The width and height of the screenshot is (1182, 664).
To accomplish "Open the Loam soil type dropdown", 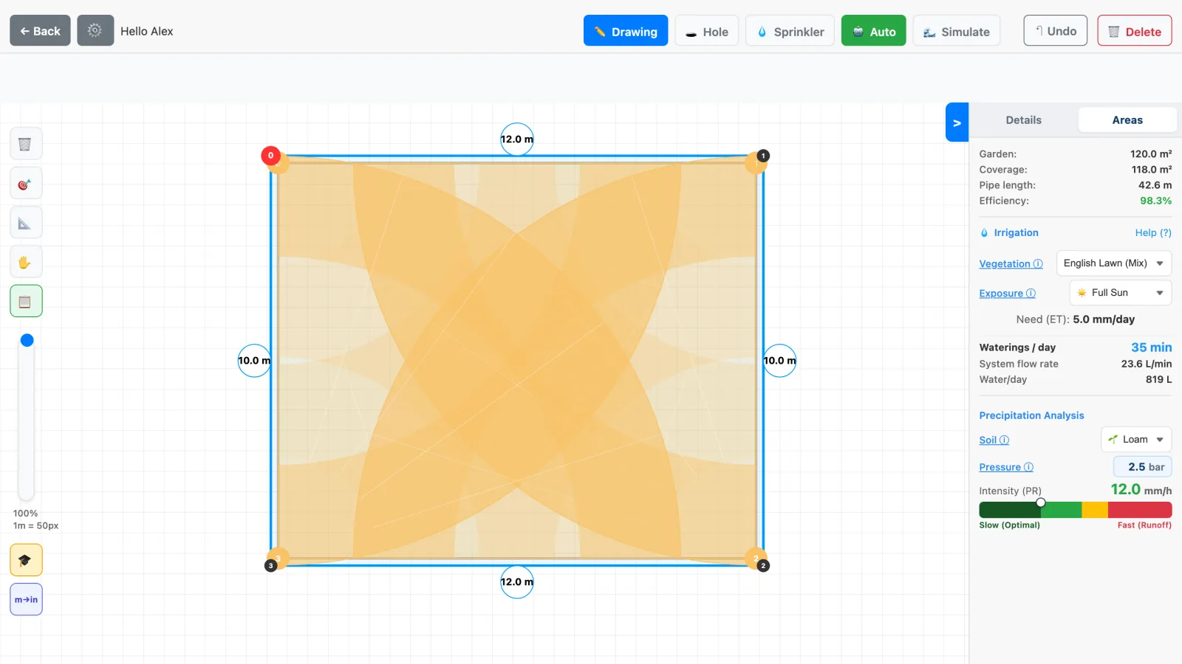I will 1136,440.
